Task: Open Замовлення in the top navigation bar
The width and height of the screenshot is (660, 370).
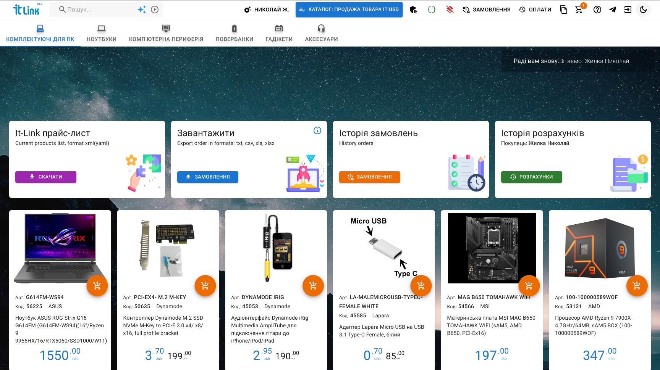Action: (487, 10)
